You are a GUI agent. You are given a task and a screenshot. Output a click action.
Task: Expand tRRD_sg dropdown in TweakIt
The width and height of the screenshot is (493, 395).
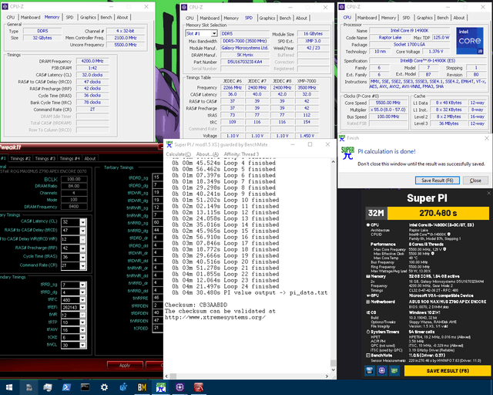(82, 285)
